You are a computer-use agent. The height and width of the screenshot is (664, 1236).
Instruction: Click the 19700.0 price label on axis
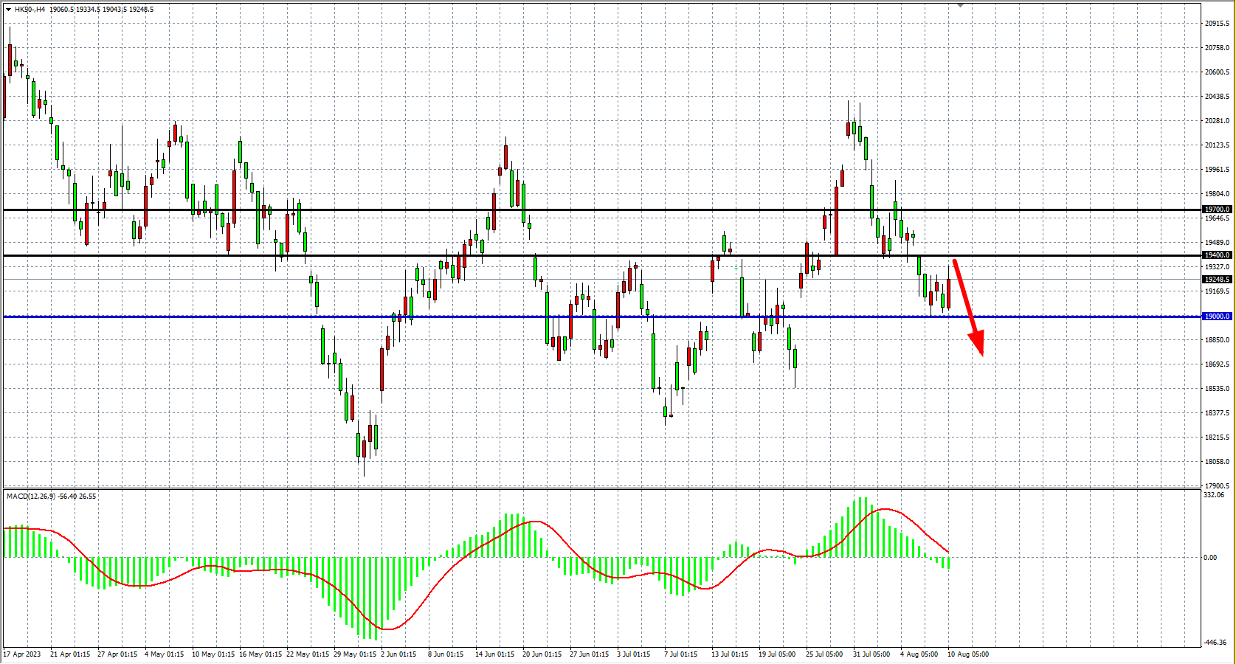(1217, 210)
